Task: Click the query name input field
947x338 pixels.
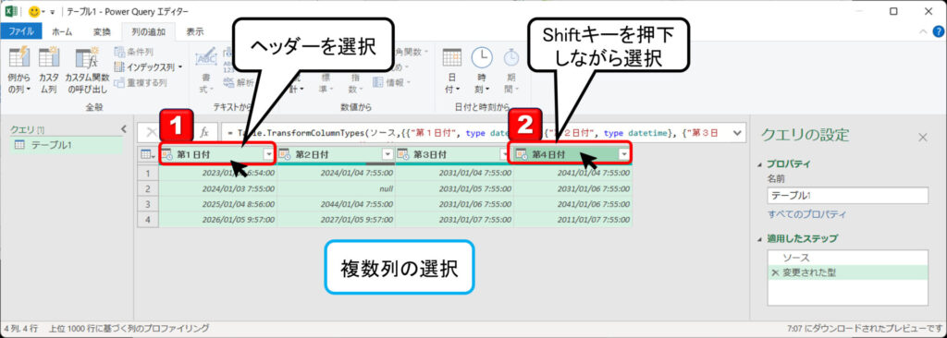Action: [x=848, y=196]
